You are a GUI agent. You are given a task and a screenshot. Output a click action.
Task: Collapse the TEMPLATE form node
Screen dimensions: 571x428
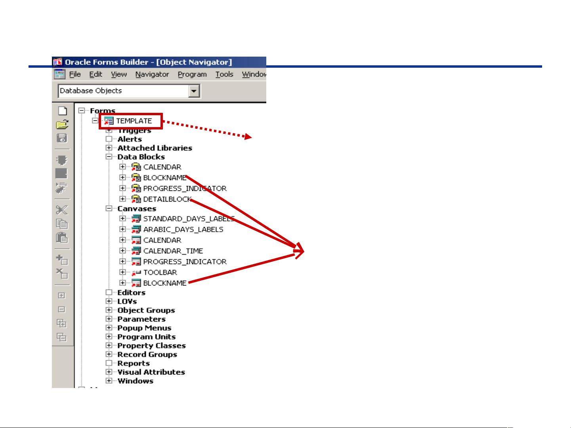pos(95,121)
